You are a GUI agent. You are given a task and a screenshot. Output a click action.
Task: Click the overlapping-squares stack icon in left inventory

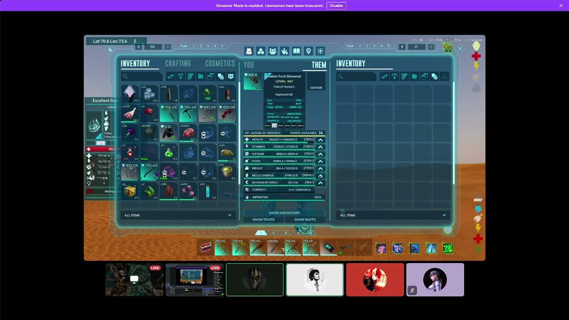pyautogui.click(x=220, y=76)
